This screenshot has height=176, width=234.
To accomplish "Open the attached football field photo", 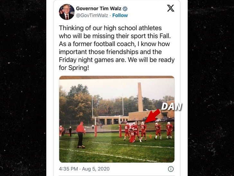I will tap(117, 119).
